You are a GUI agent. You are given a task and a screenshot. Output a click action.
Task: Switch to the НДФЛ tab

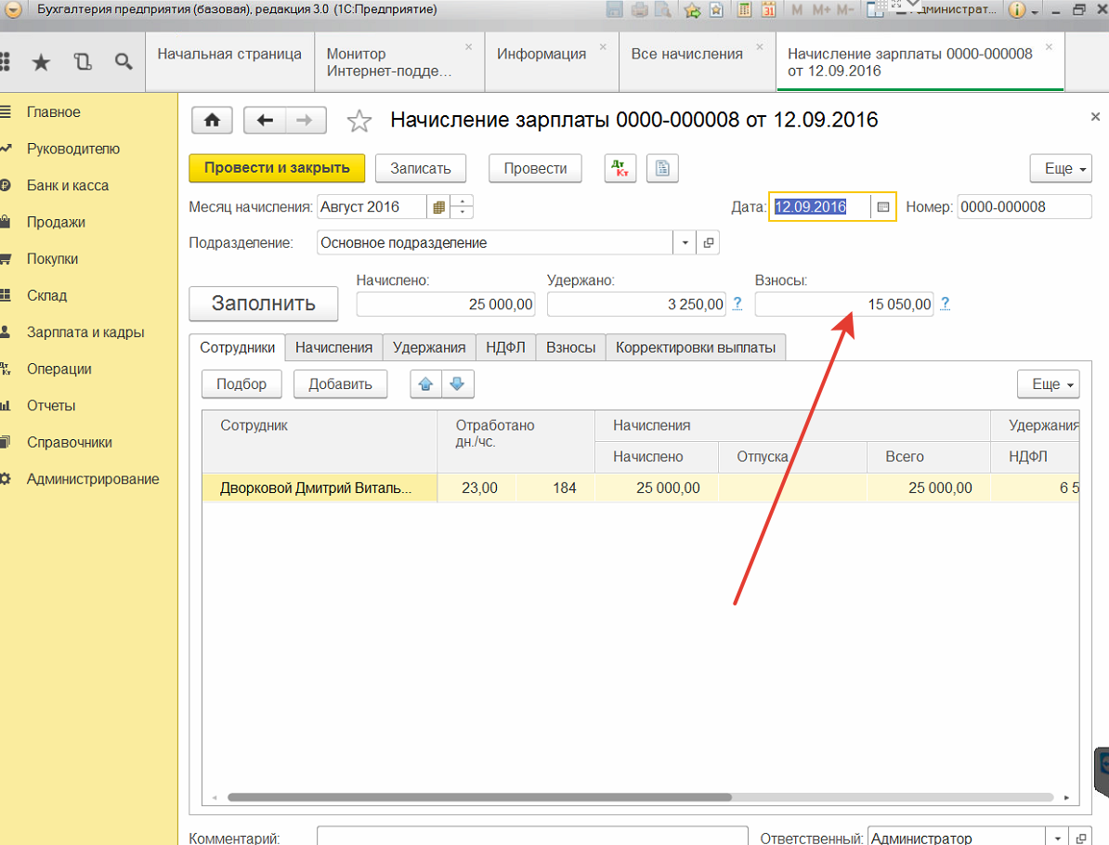[x=505, y=347]
